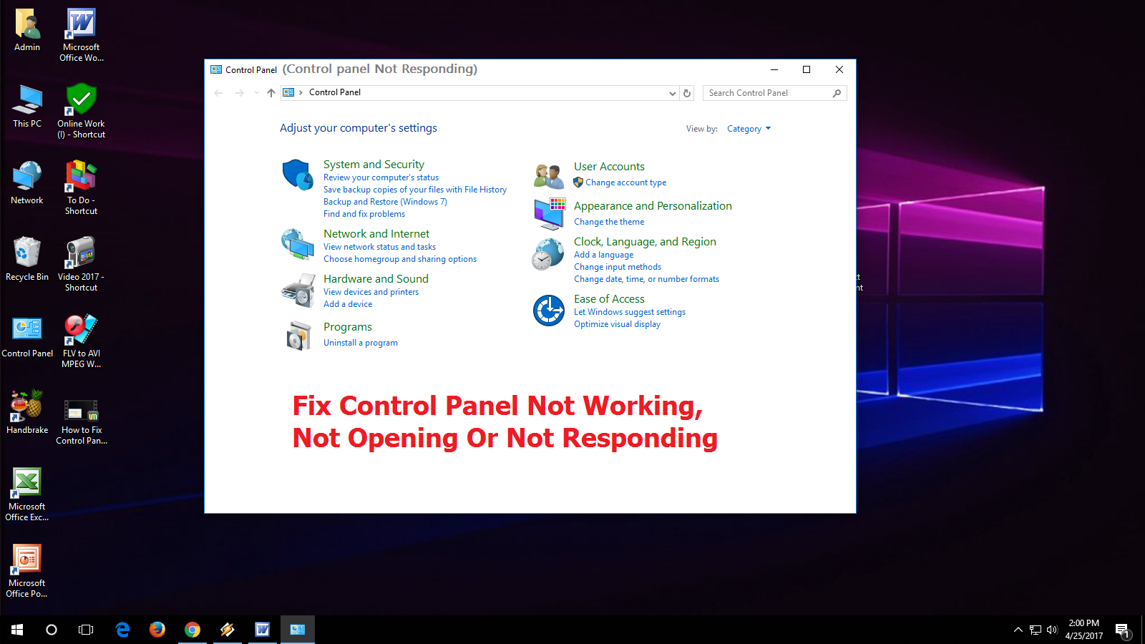Viewport: 1145px width, 644px height.
Task: Open Clock, Language, and Region settings
Action: point(645,241)
